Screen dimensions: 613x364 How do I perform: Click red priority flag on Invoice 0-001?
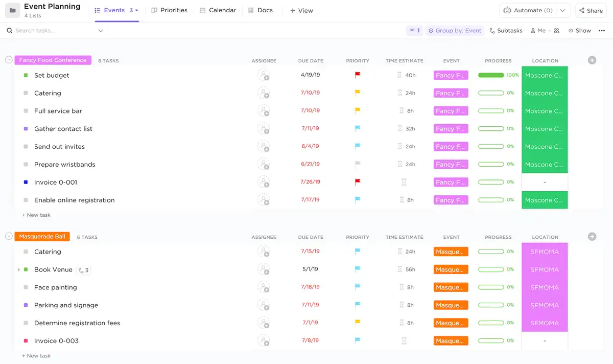tap(358, 182)
